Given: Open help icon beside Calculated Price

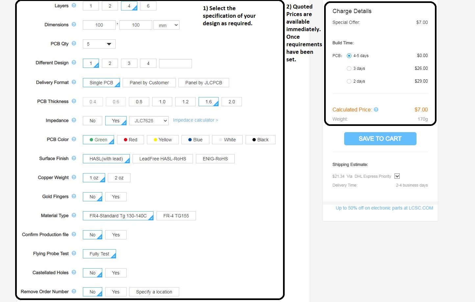Looking at the screenshot, I should [376, 110].
